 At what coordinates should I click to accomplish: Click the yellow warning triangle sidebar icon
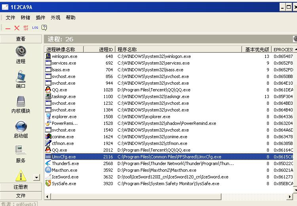(21, 175)
